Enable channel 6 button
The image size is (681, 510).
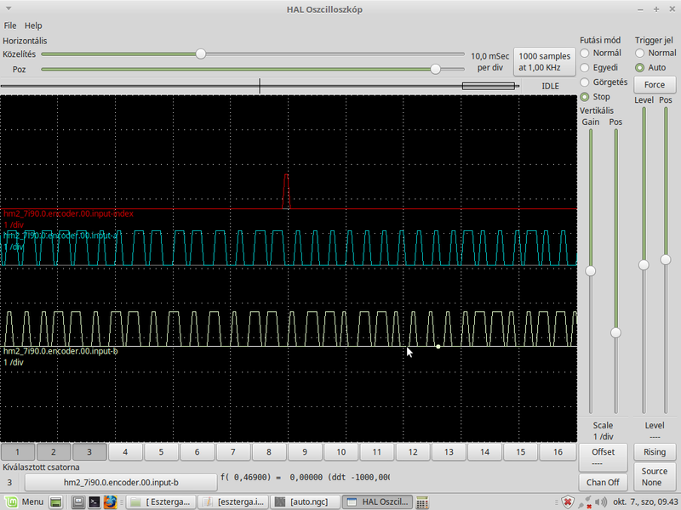(x=197, y=452)
